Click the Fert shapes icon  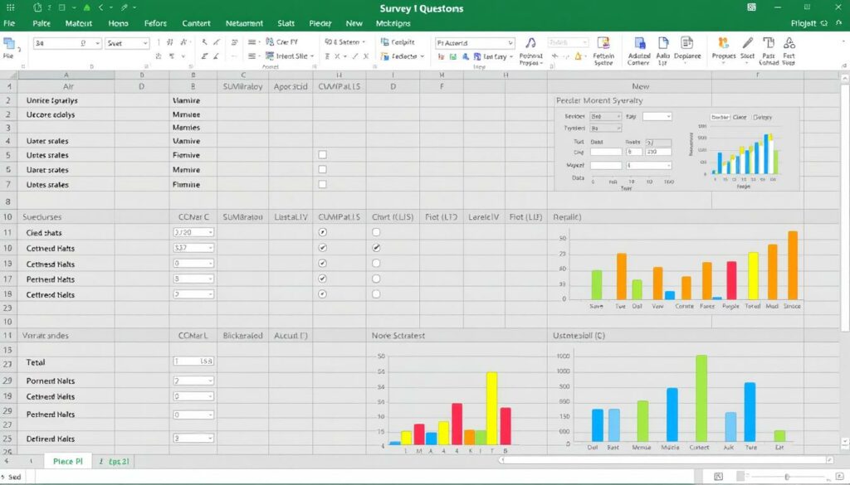[x=789, y=43]
